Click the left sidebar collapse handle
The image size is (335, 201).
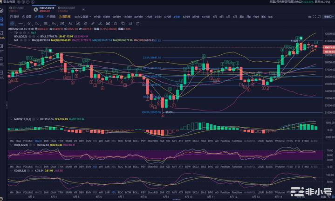[x=7, y=105]
